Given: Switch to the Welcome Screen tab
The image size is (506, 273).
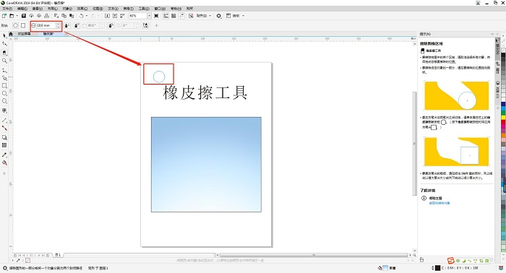Looking at the screenshot, I should pos(24,34).
